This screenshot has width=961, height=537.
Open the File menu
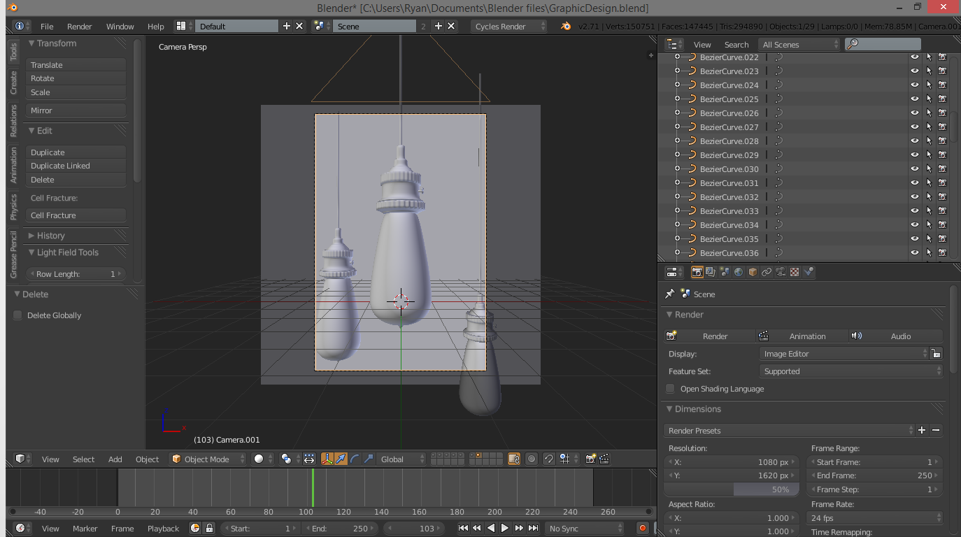47,26
